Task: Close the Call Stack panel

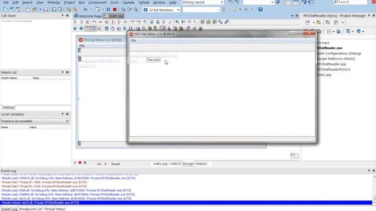Action: 68,16
